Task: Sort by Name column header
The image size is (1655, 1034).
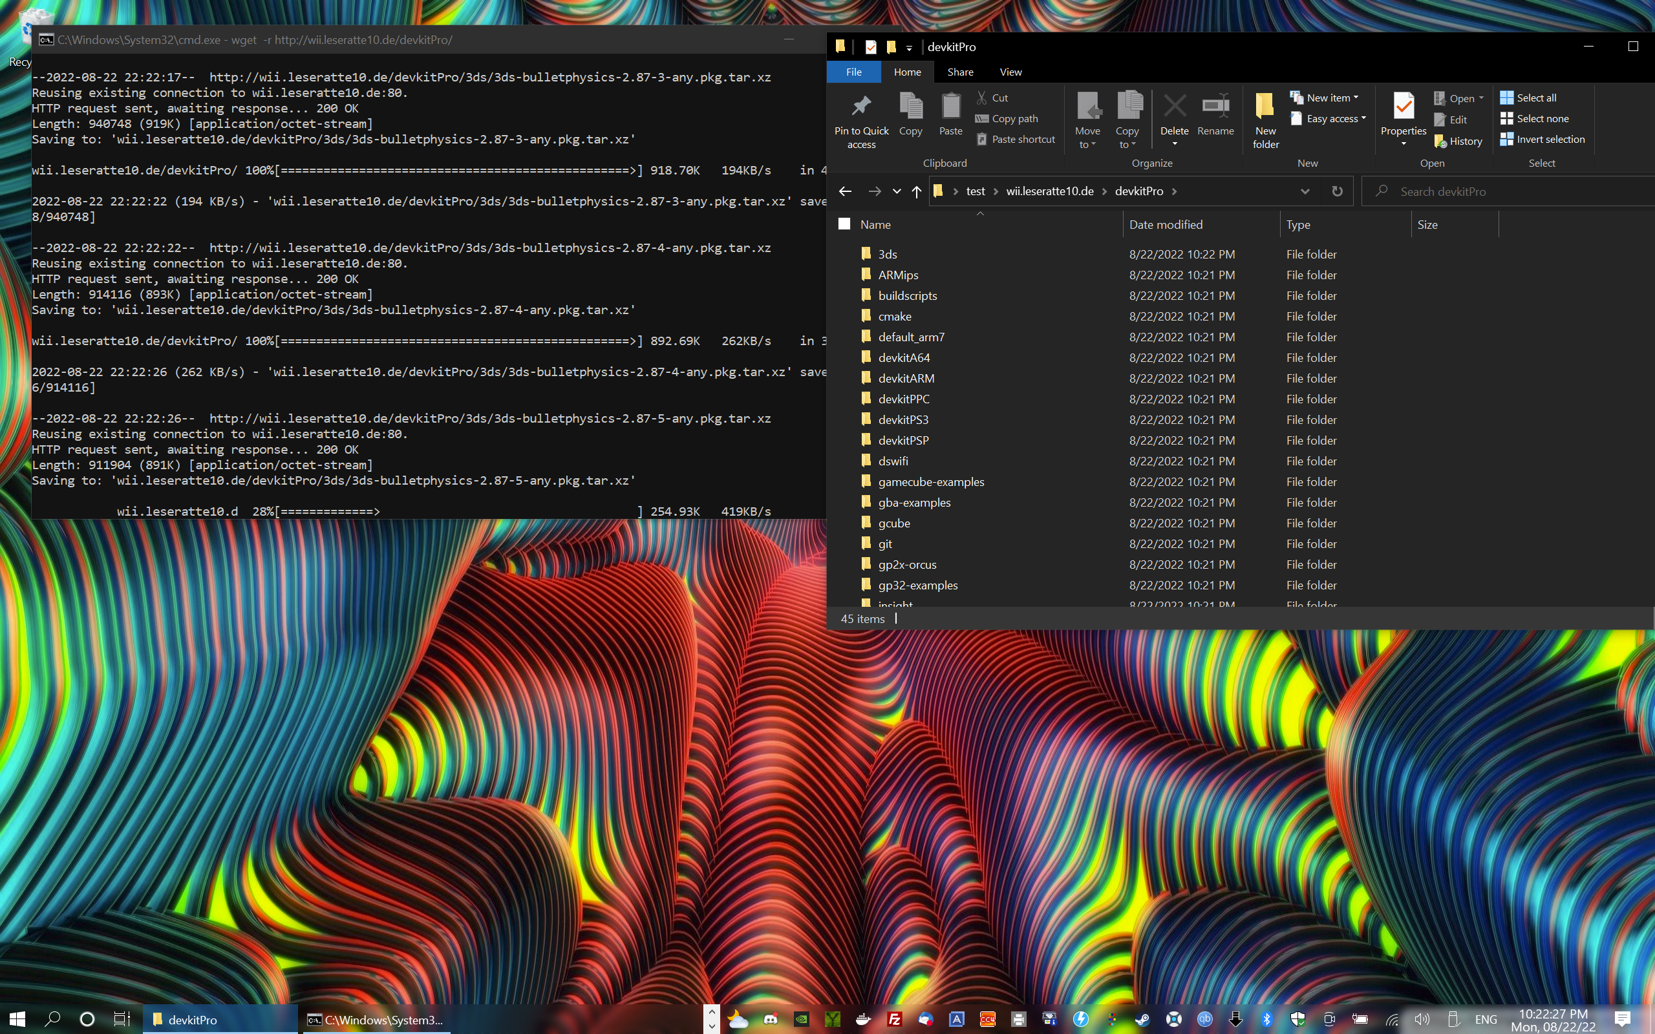Action: click(x=989, y=224)
